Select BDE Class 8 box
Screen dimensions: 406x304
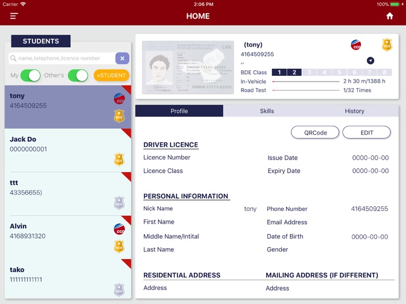pos(384,72)
